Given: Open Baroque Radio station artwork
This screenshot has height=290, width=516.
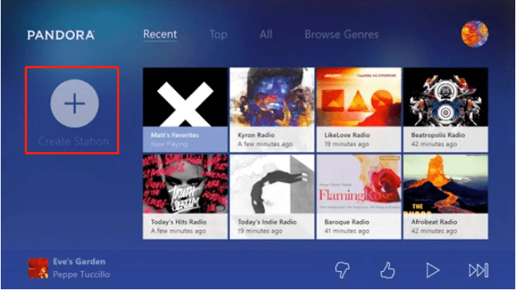Looking at the screenshot, I should [359, 184].
